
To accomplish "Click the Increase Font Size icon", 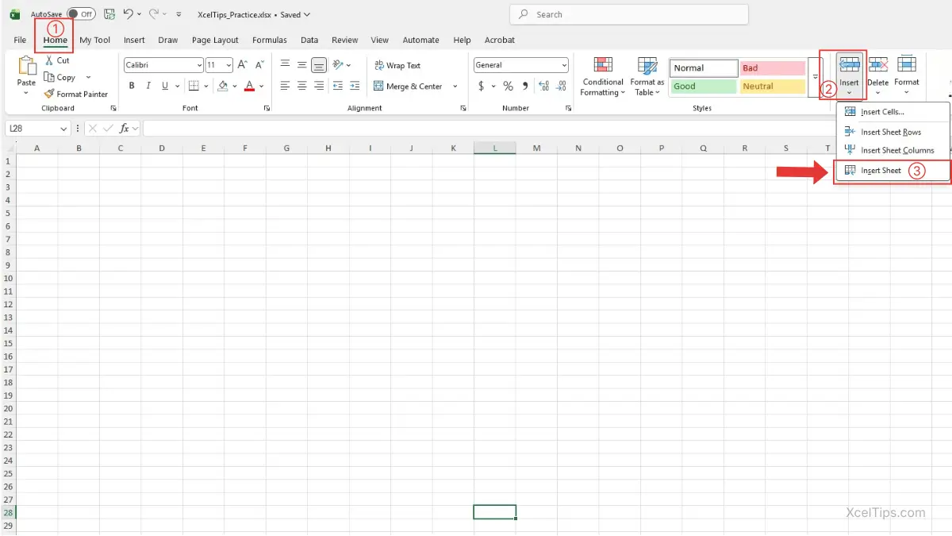I will pos(243,65).
